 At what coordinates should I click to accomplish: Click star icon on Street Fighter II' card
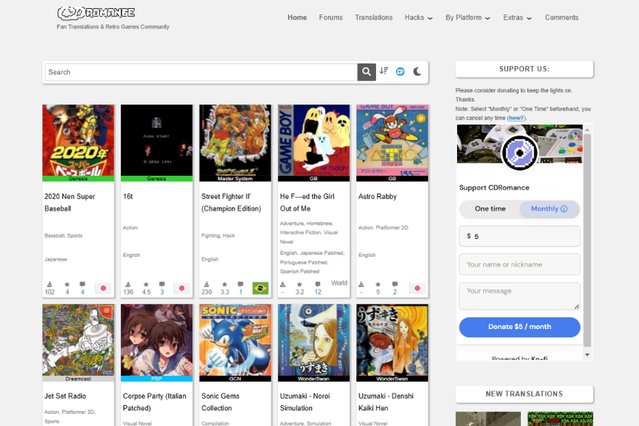(x=225, y=284)
